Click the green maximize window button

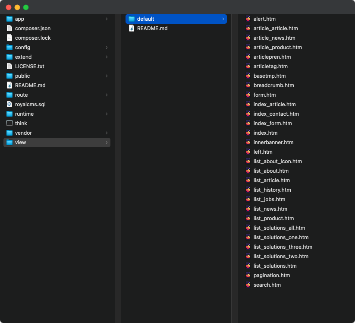point(26,7)
